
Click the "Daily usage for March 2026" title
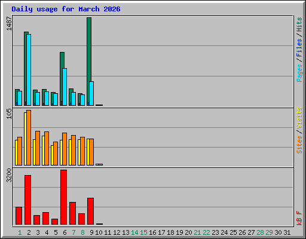tap(66, 9)
